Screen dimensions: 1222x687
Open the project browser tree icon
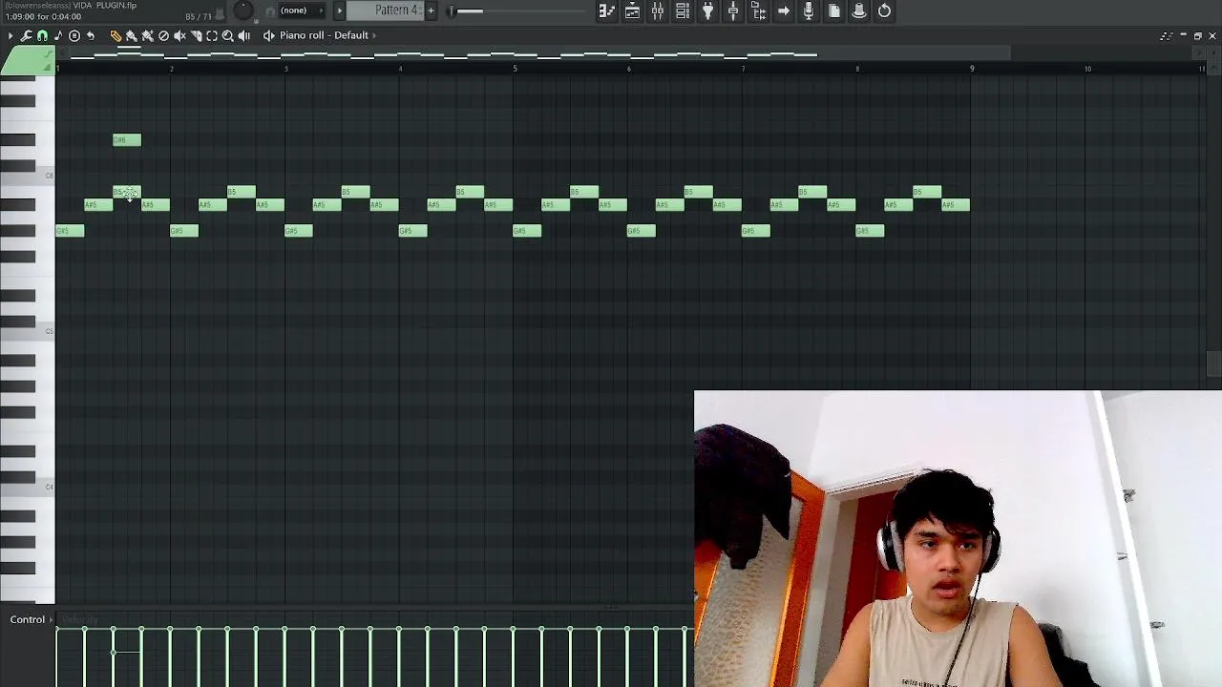(758, 11)
